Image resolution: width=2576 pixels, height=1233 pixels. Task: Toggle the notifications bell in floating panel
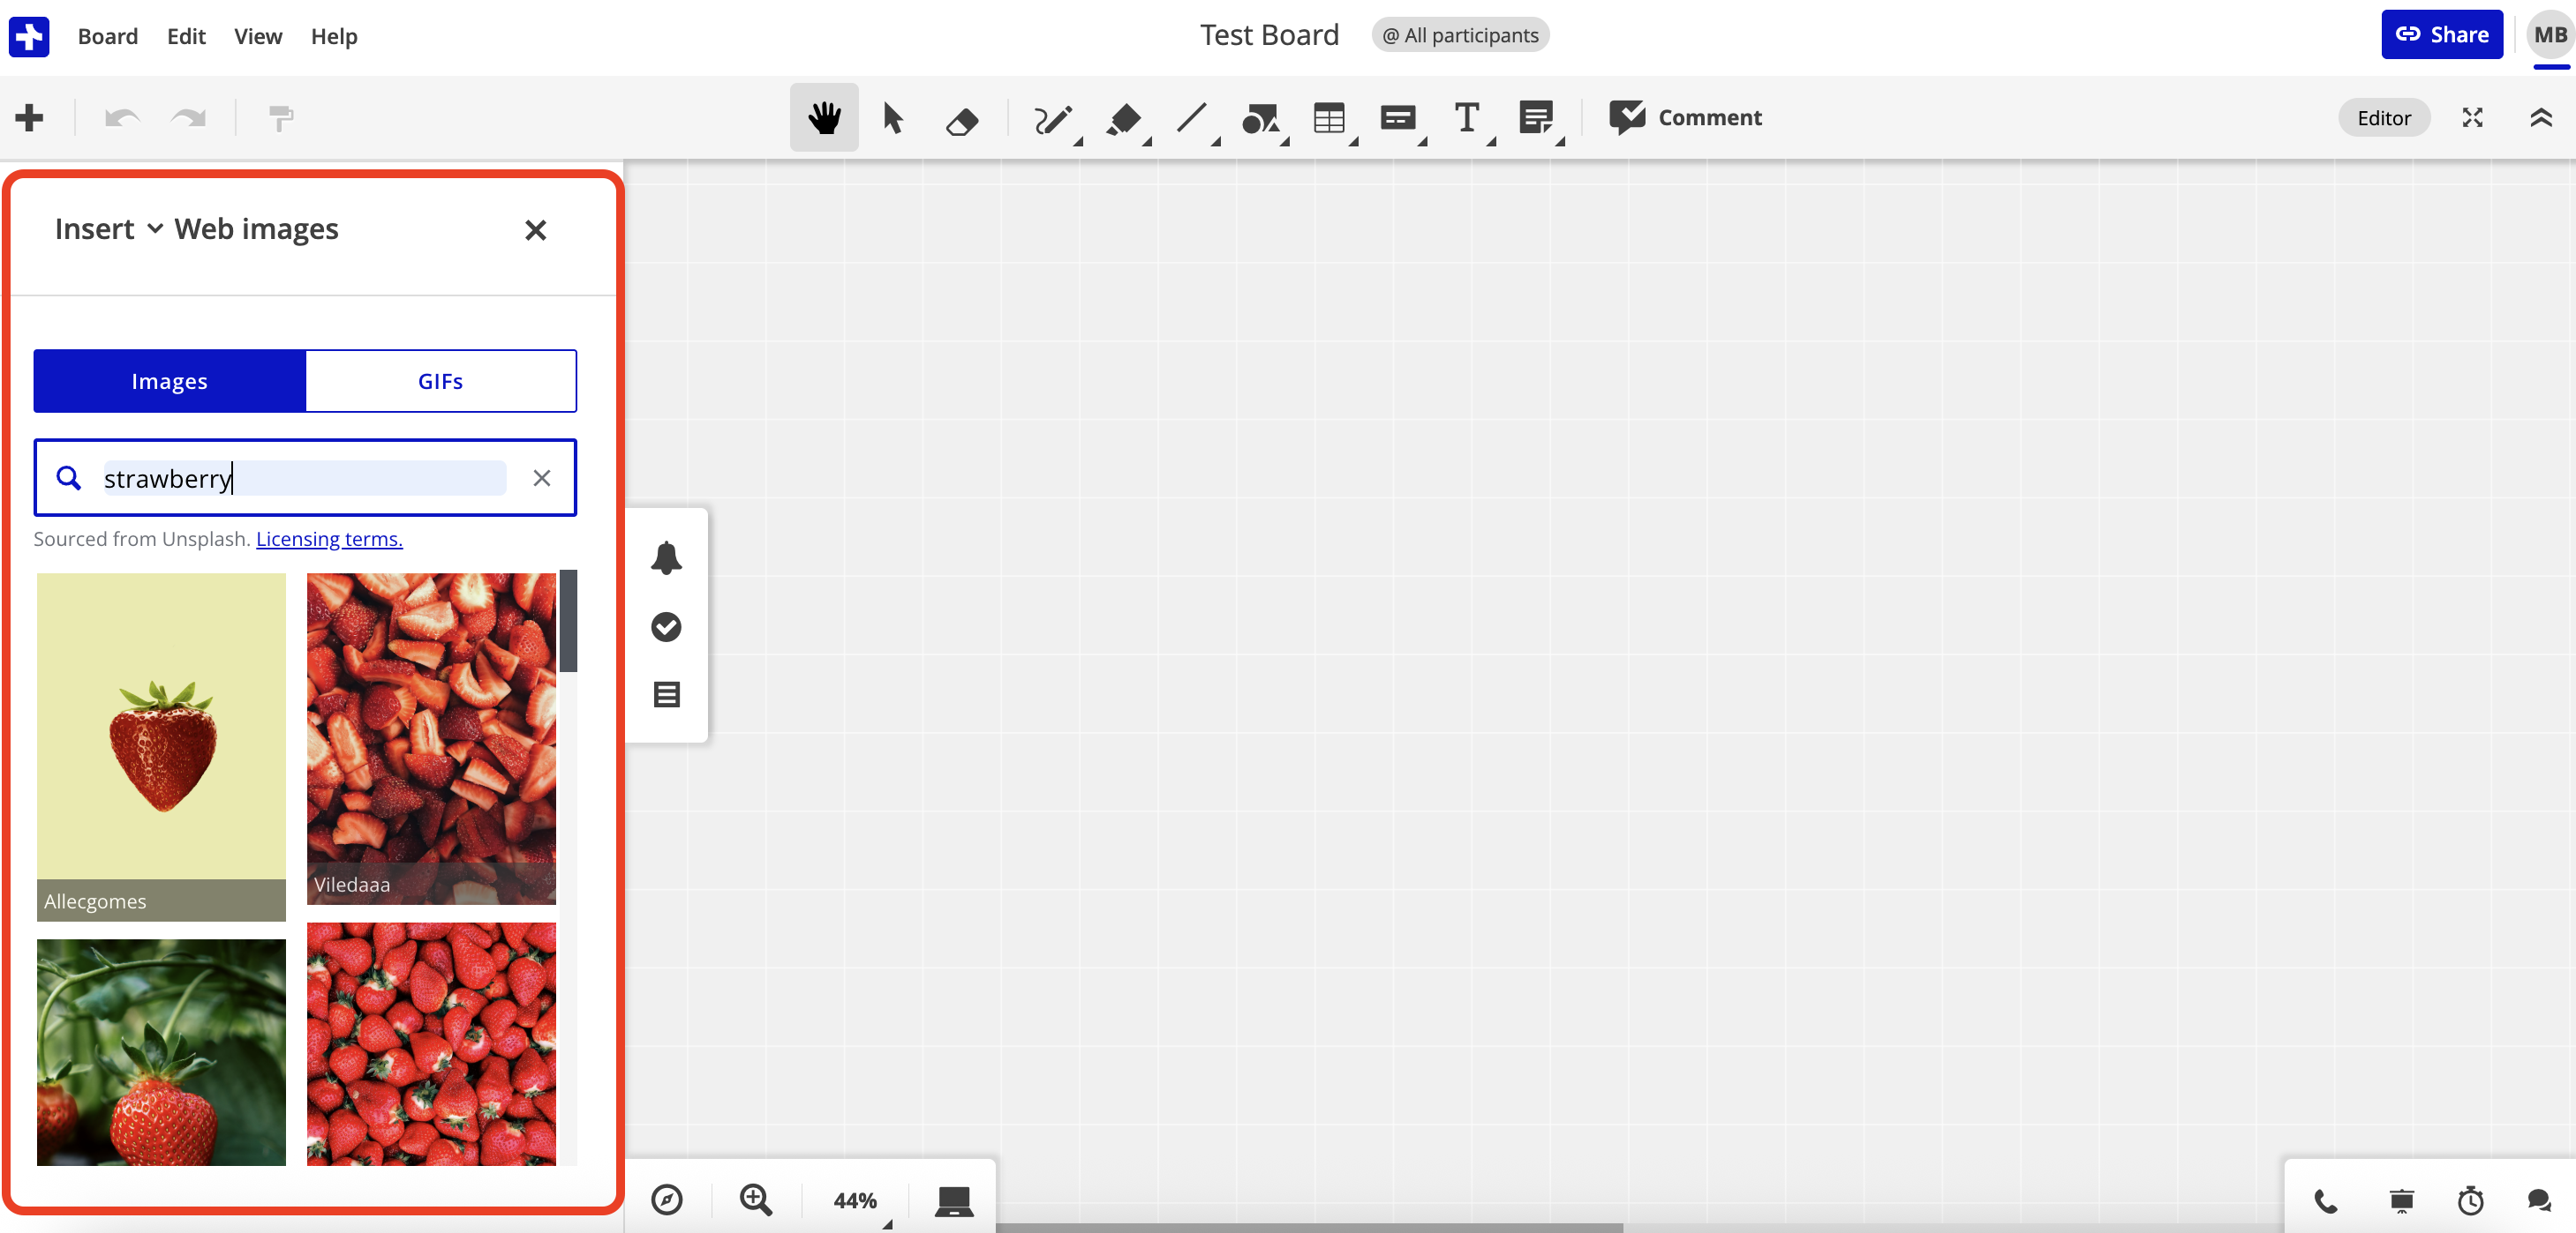667,558
